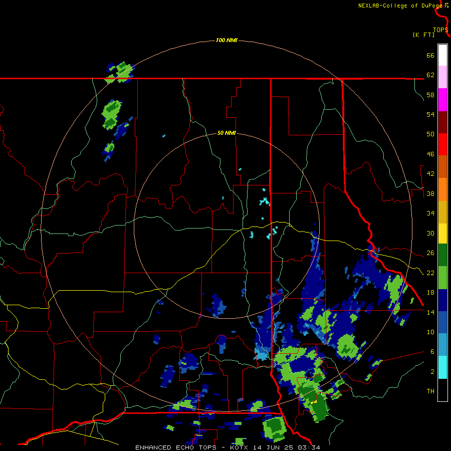Select the dark orange legend swatch

[x=442, y=166]
